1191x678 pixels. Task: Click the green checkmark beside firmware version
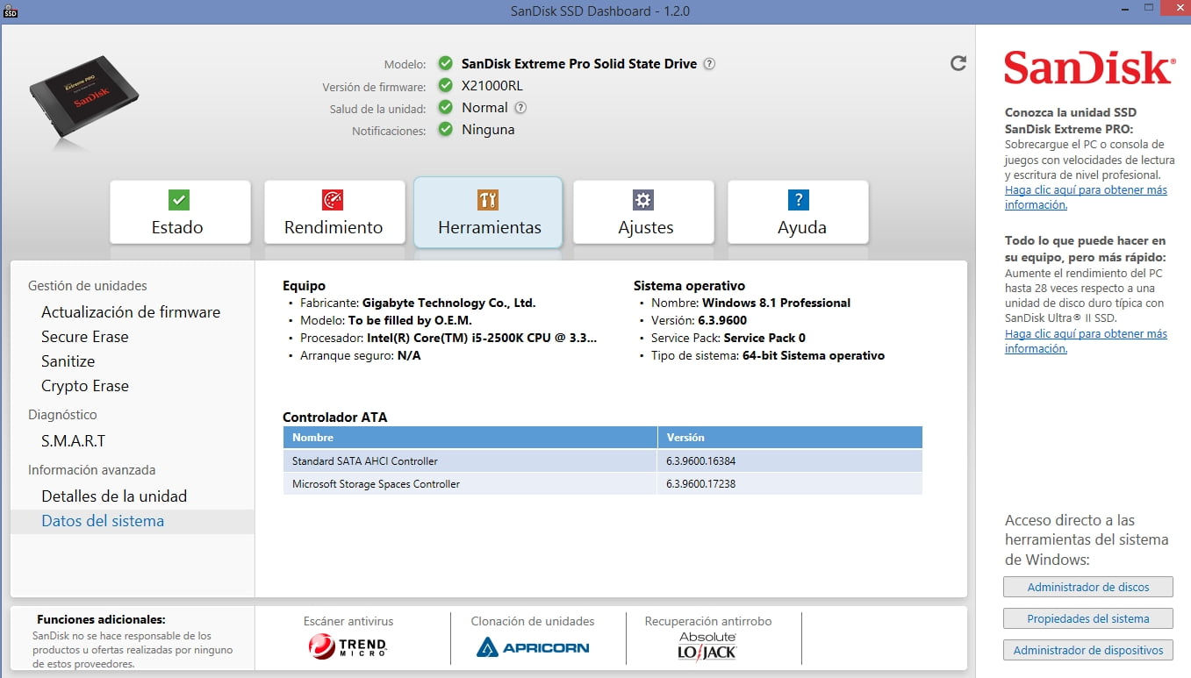click(x=446, y=86)
